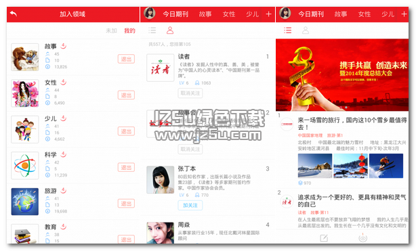The image size is (416, 251).
Task: Switch to the 未加 tab
Action: click(111, 30)
